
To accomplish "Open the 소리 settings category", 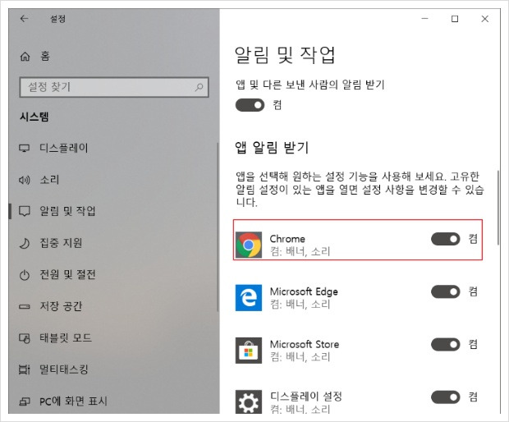I will click(x=49, y=180).
